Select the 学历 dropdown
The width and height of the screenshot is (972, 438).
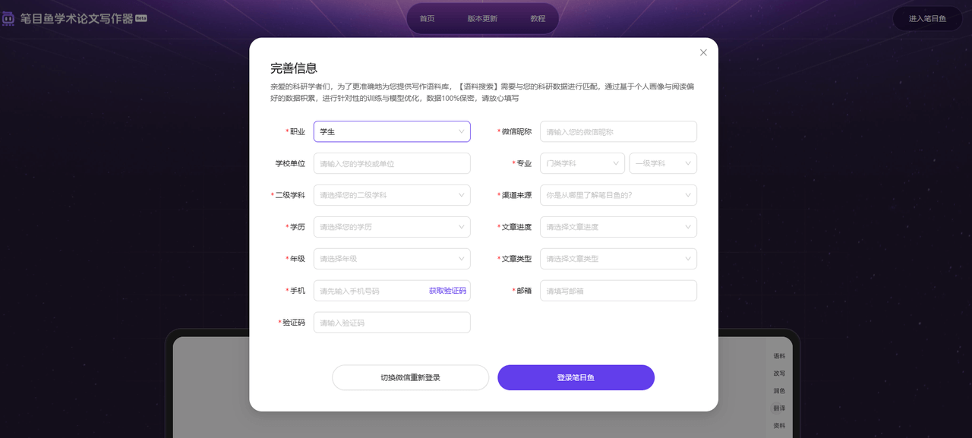click(392, 227)
